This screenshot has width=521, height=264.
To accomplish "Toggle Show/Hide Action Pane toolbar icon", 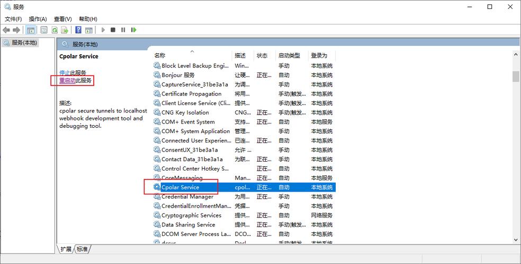I will [x=89, y=30].
